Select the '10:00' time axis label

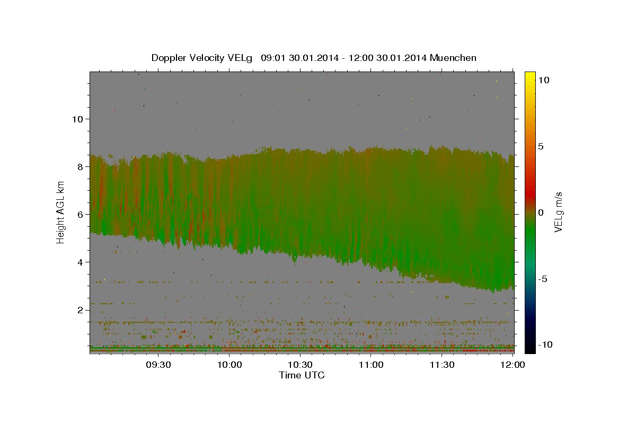(x=229, y=365)
